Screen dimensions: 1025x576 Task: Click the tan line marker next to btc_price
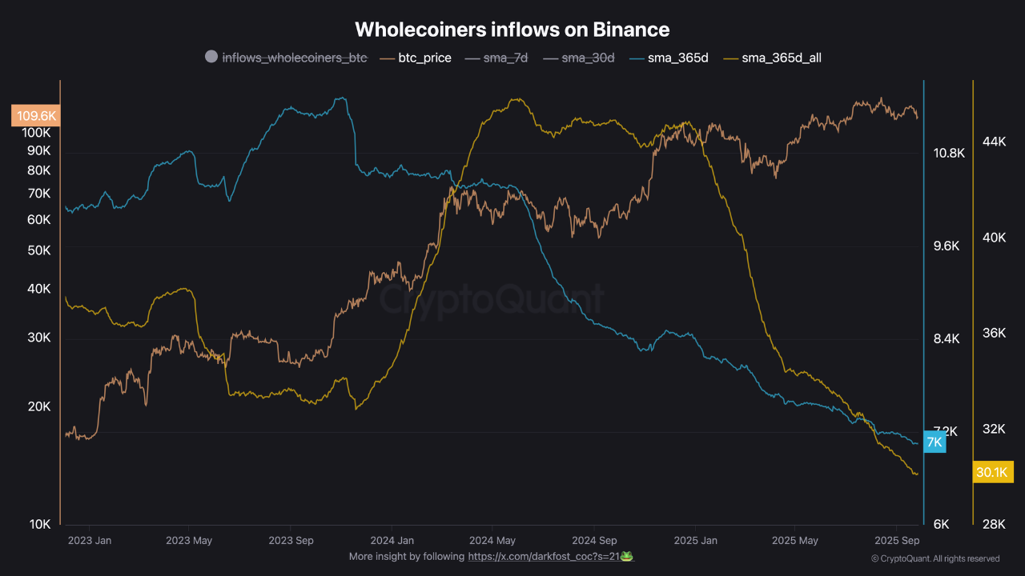(x=389, y=58)
